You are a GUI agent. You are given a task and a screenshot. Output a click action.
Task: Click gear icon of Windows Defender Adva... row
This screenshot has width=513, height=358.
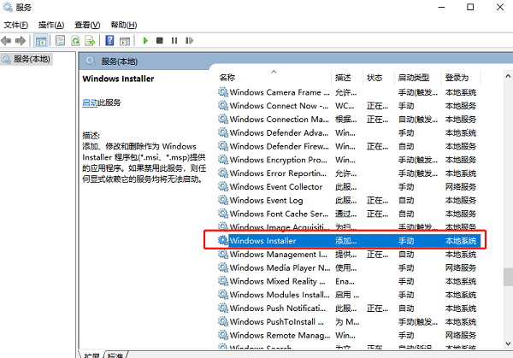click(223, 132)
